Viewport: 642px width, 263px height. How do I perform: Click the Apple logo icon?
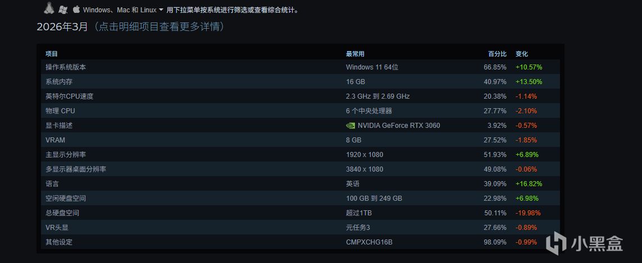click(x=76, y=10)
